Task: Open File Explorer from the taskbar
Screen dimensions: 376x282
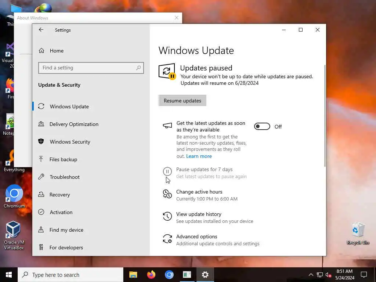Action: tap(133, 275)
